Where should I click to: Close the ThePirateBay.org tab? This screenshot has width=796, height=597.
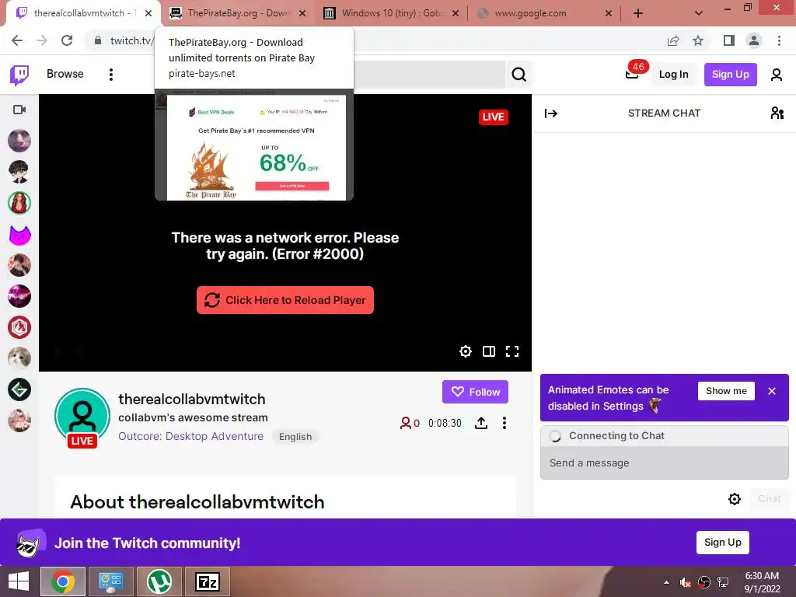pyautogui.click(x=302, y=13)
